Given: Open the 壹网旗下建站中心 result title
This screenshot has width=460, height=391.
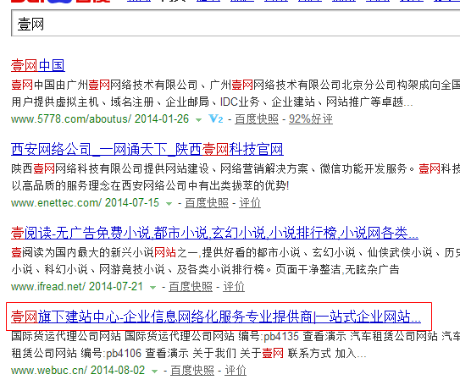Looking at the screenshot, I should (x=216, y=317).
